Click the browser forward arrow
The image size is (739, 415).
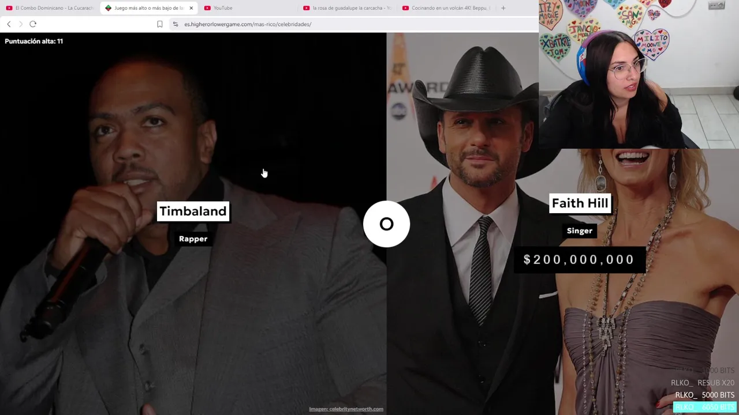(x=21, y=24)
